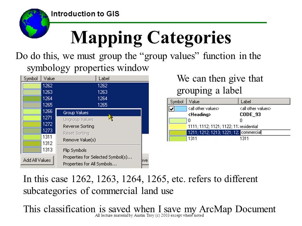Select value 1264 in the Value column

pos(48,98)
